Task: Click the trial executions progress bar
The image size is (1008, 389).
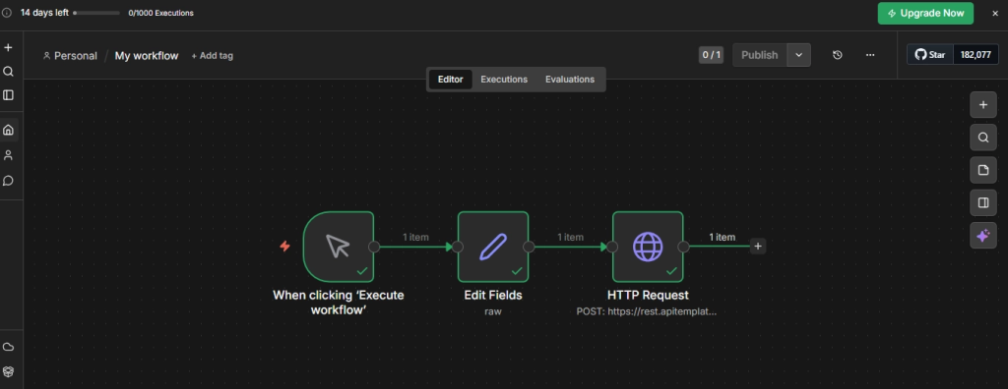Action: pyautogui.click(x=96, y=13)
